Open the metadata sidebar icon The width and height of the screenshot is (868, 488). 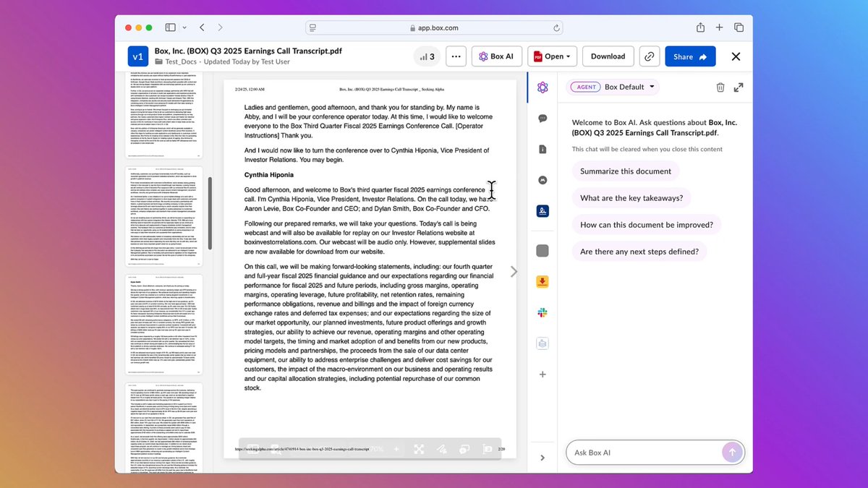[x=542, y=179]
